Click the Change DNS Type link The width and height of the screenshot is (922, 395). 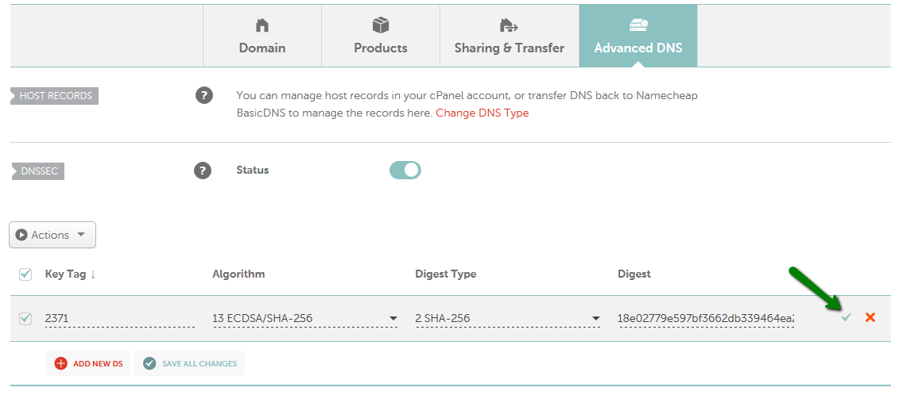pos(482,113)
